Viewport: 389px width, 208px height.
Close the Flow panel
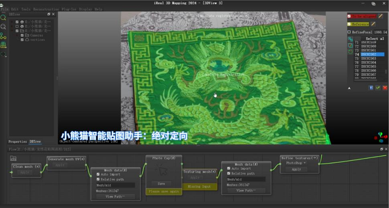point(386,149)
